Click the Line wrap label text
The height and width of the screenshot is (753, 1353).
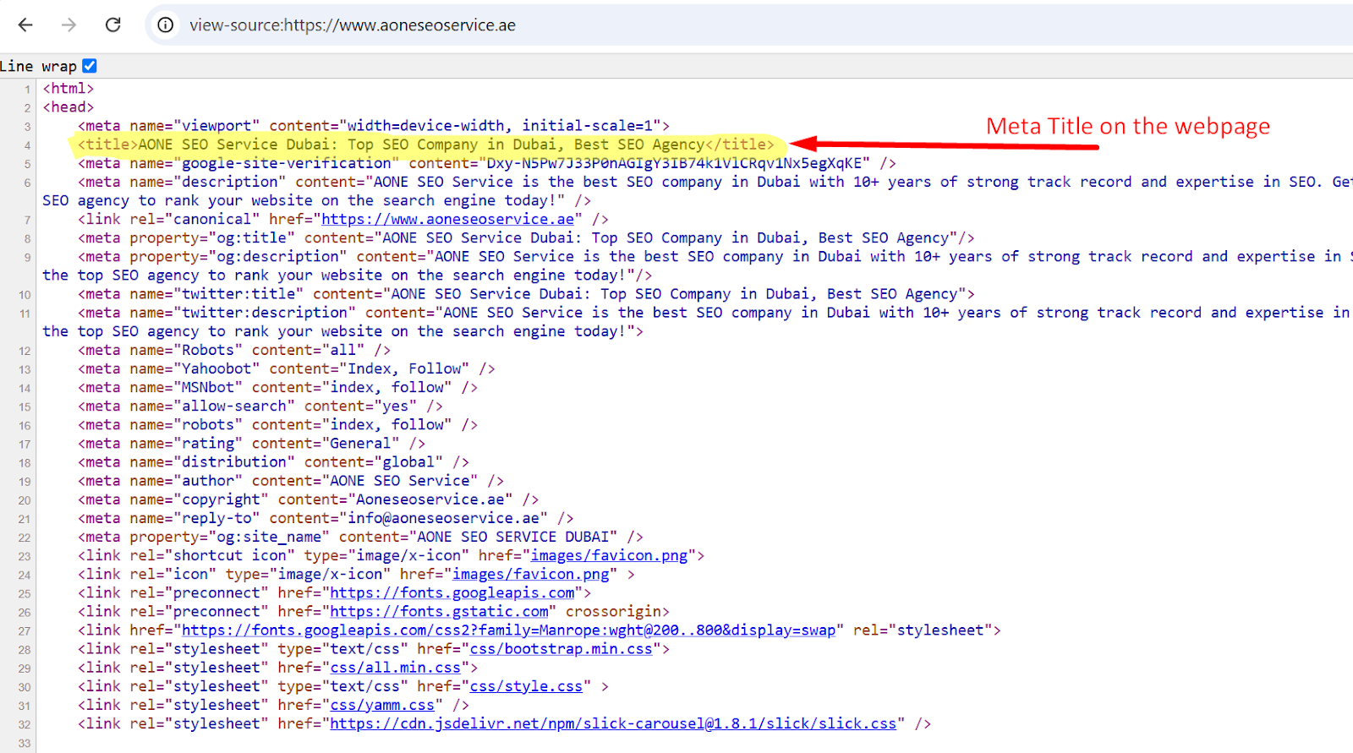(x=38, y=66)
